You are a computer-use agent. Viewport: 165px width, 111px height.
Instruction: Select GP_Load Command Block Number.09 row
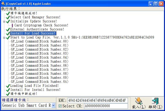coord(40,78)
